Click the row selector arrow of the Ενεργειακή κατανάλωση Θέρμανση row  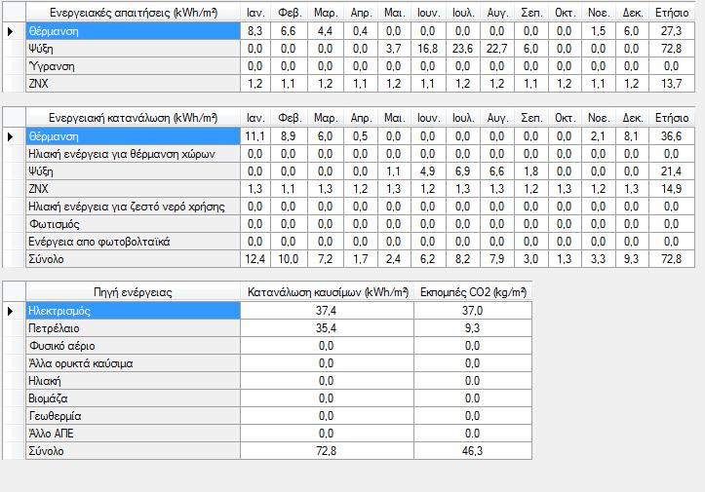[x=11, y=136]
